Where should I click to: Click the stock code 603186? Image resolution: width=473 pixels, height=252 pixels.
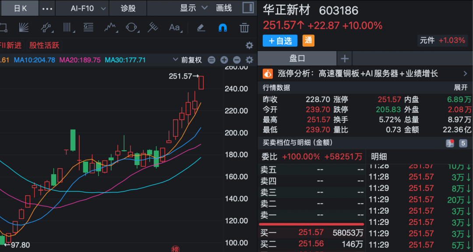tap(339, 11)
